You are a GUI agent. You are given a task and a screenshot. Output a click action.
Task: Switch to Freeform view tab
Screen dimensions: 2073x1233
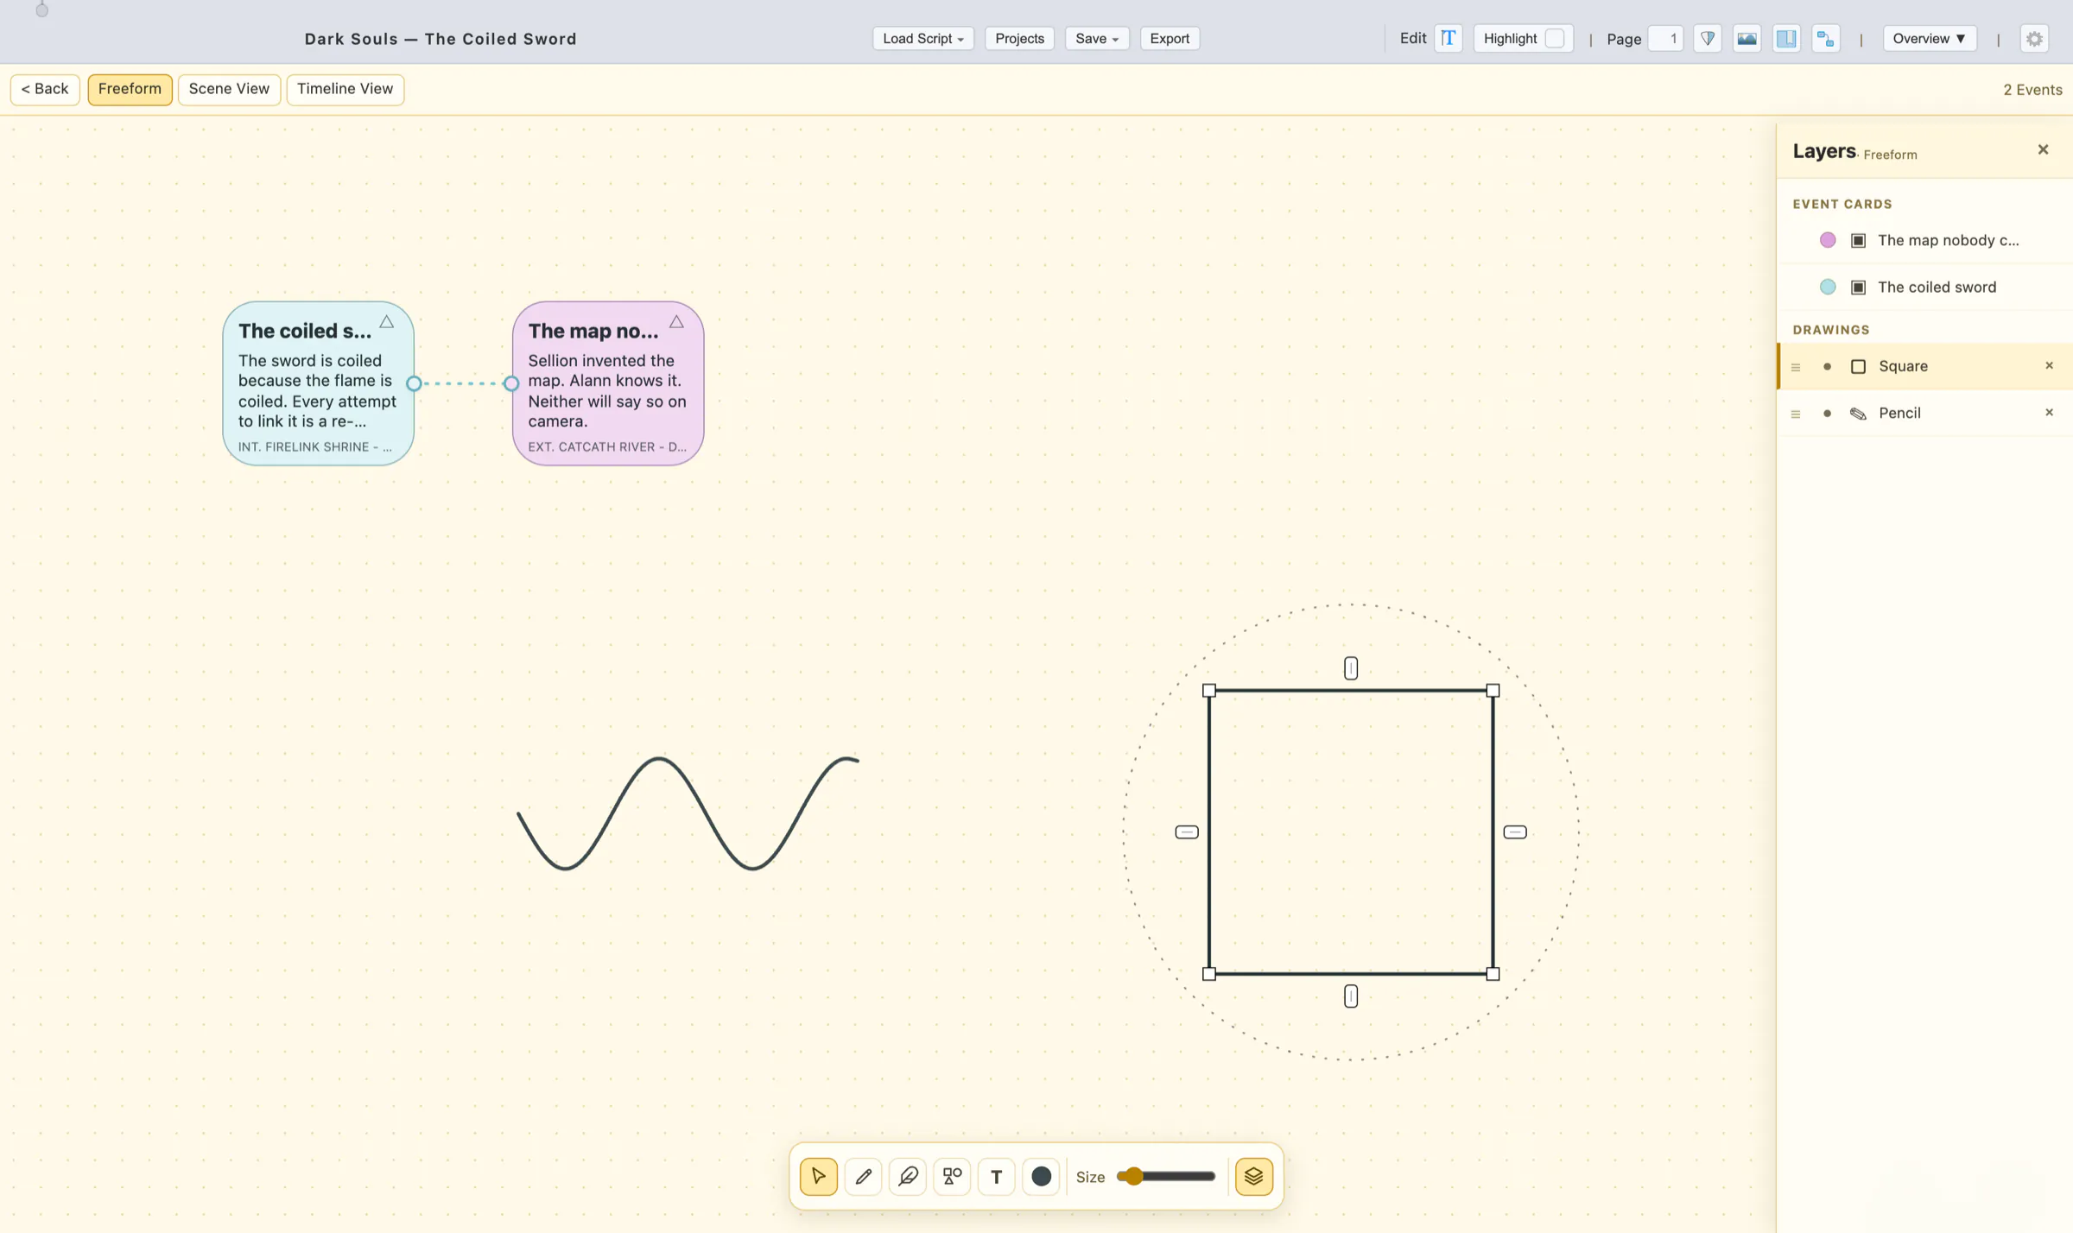point(130,89)
